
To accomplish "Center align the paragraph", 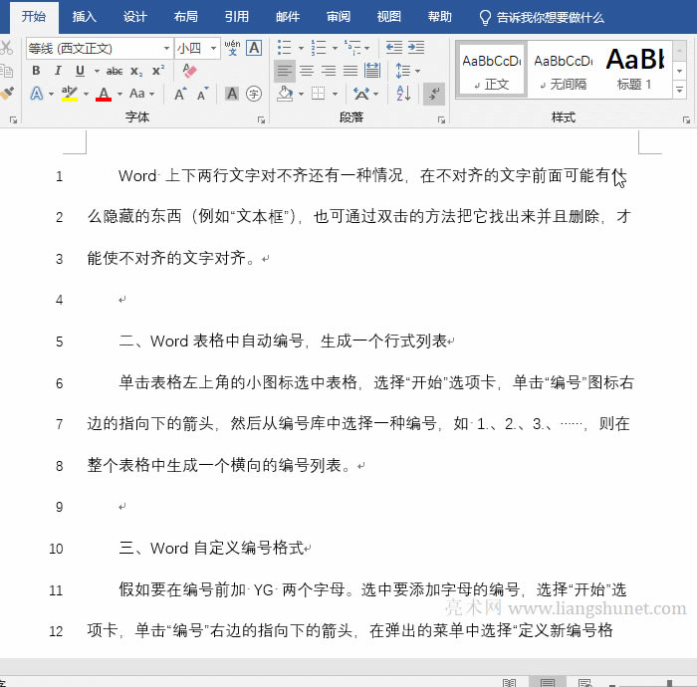I will pos(307,71).
